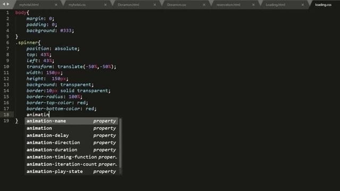This screenshot has height=191, width=340.
Task: Click line number 19 in gutter
Action: pos(6,120)
